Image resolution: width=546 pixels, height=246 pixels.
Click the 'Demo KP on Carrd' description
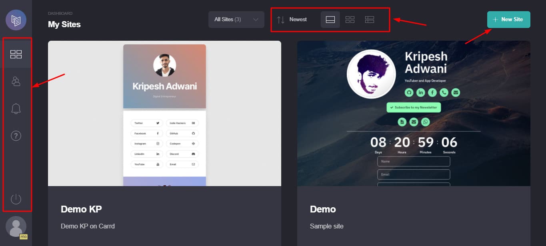(x=88, y=226)
